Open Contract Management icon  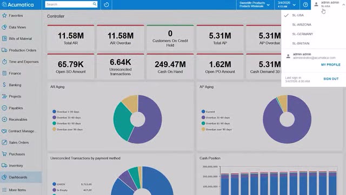[x=4, y=131]
